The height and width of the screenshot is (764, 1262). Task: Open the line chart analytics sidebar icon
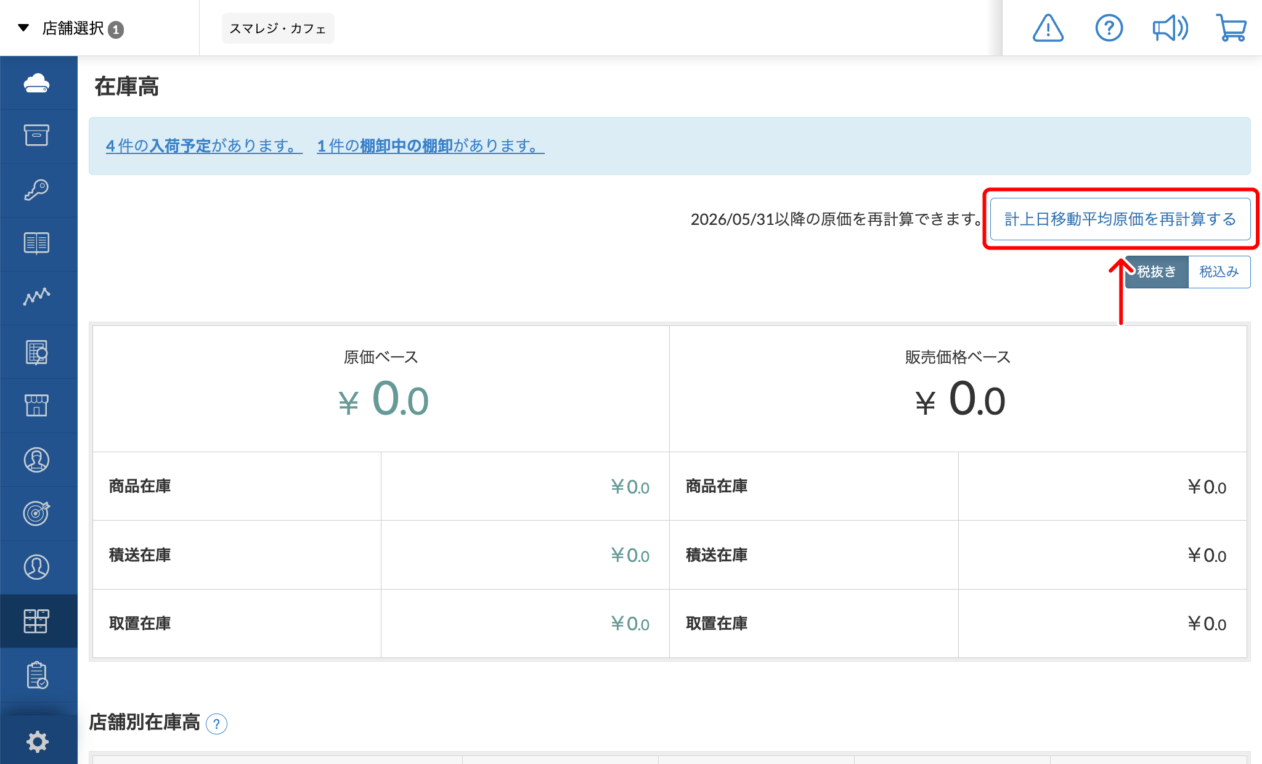pyautogui.click(x=37, y=297)
